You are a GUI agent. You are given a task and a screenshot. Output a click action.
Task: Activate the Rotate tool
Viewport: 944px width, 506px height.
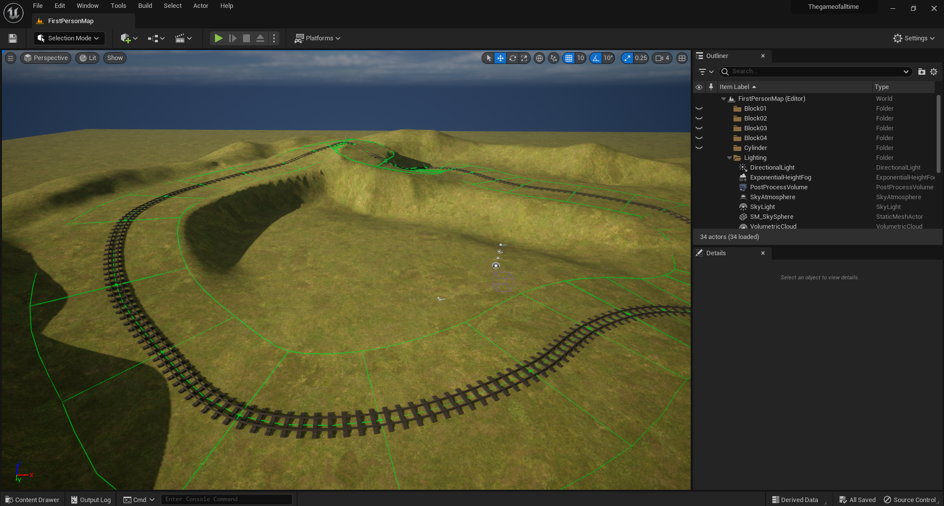pos(513,58)
